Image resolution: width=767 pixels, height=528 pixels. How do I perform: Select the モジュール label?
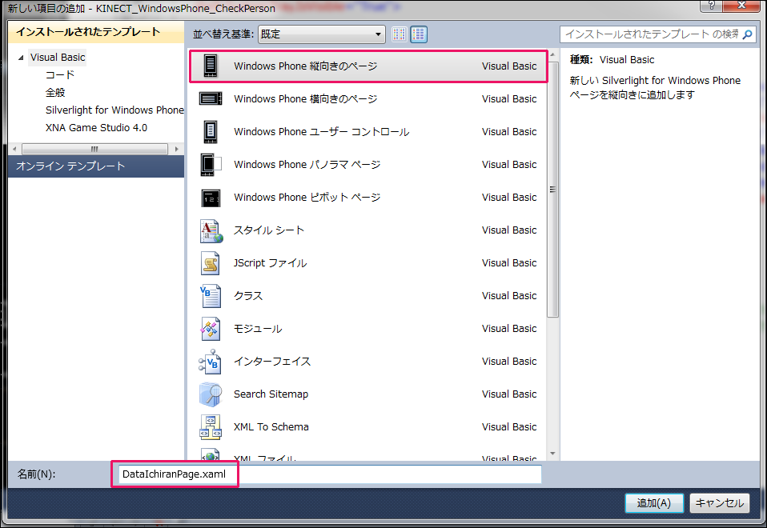(x=258, y=329)
